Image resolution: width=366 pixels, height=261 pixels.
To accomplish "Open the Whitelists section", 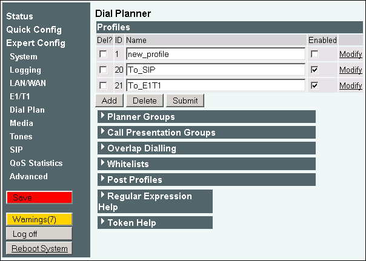I will point(127,164).
